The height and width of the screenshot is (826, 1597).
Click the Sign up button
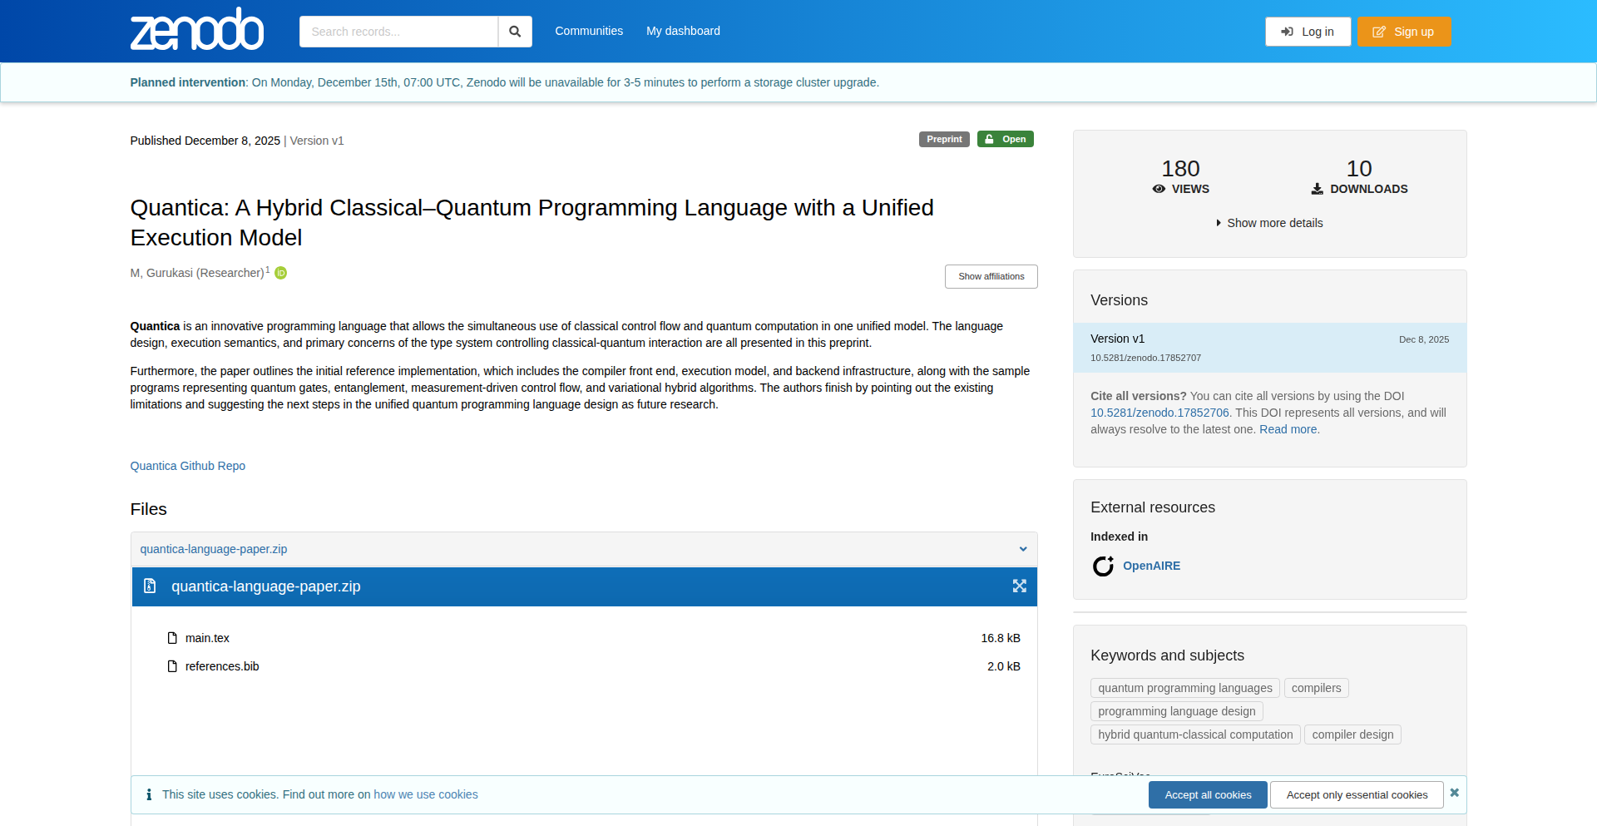point(1404,32)
